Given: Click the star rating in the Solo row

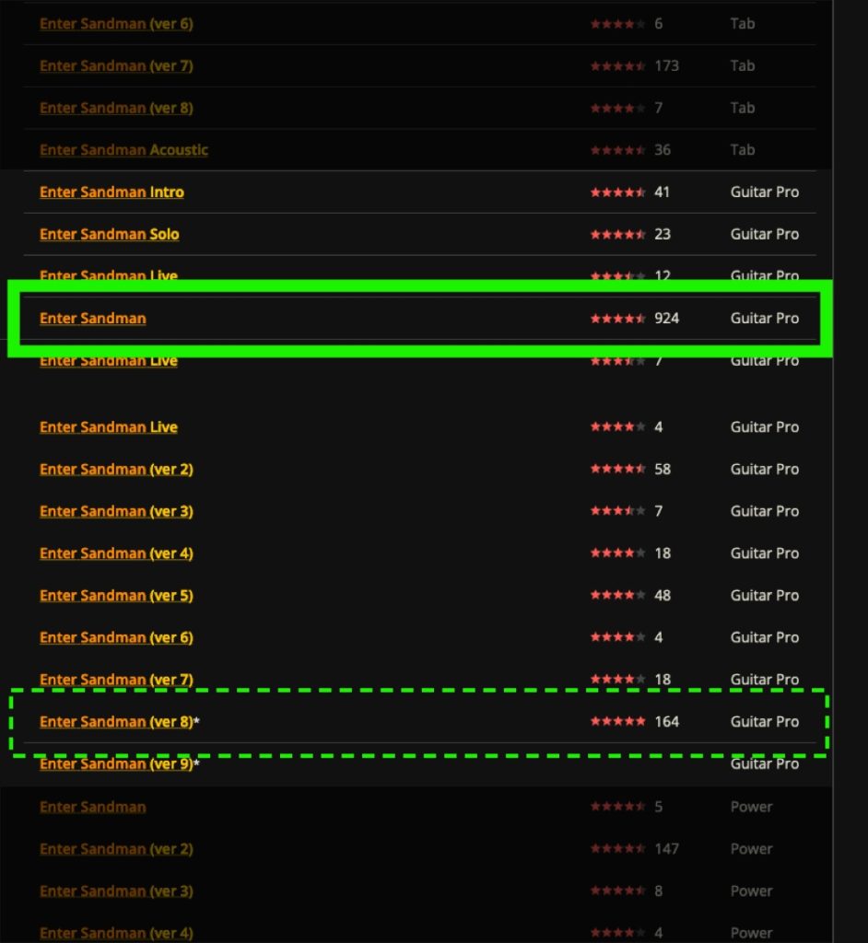Looking at the screenshot, I should click(x=617, y=235).
